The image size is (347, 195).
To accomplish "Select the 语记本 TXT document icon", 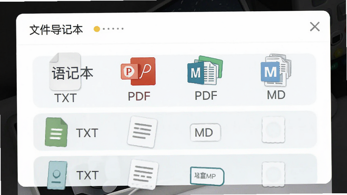I will click(66, 71).
